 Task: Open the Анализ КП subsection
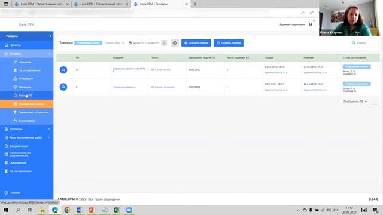pos(26,96)
